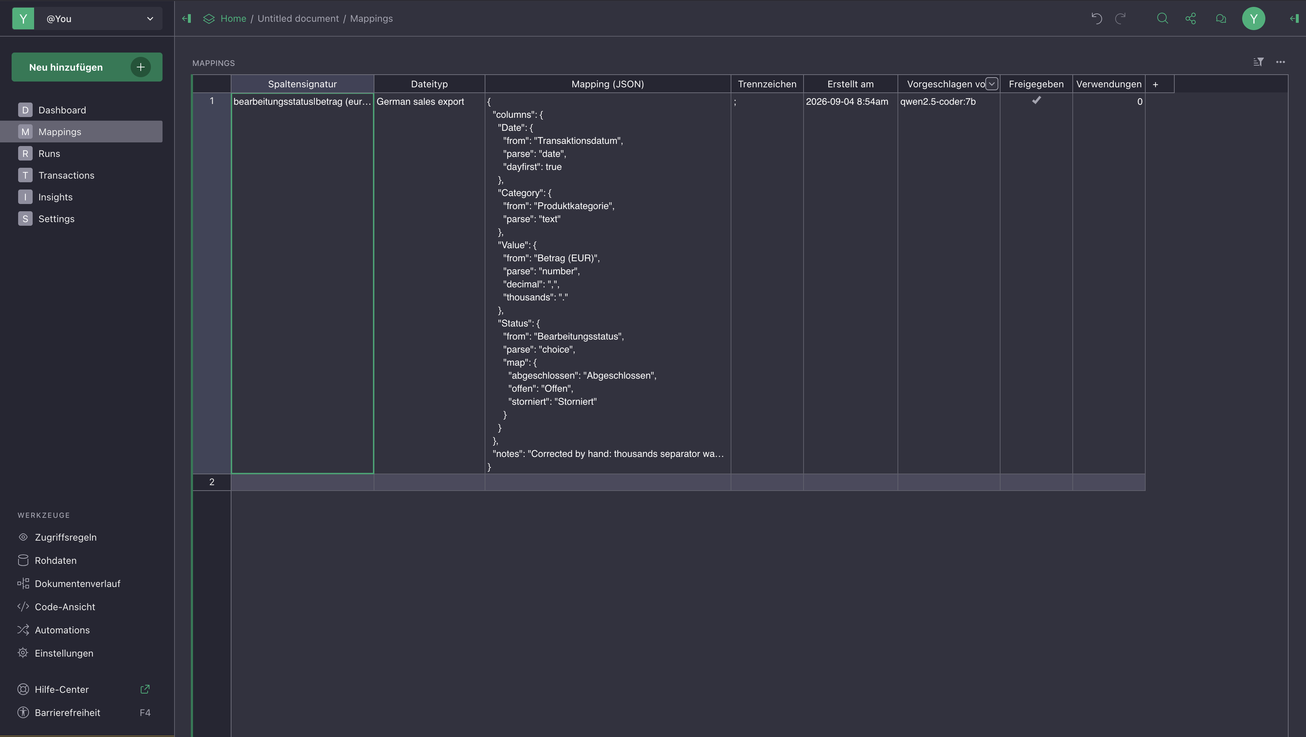Image resolution: width=1306 pixels, height=737 pixels.
Task: Click the D icon for Dashboard
Action: pos(25,110)
